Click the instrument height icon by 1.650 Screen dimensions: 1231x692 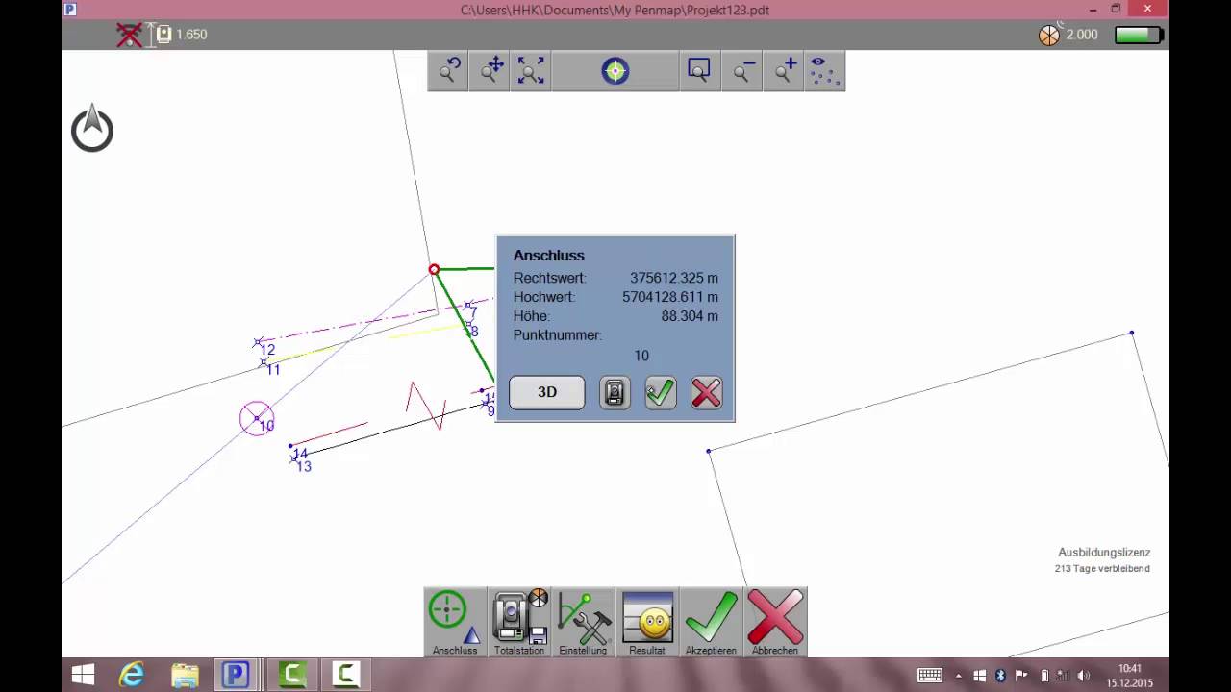click(x=163, y=35)
